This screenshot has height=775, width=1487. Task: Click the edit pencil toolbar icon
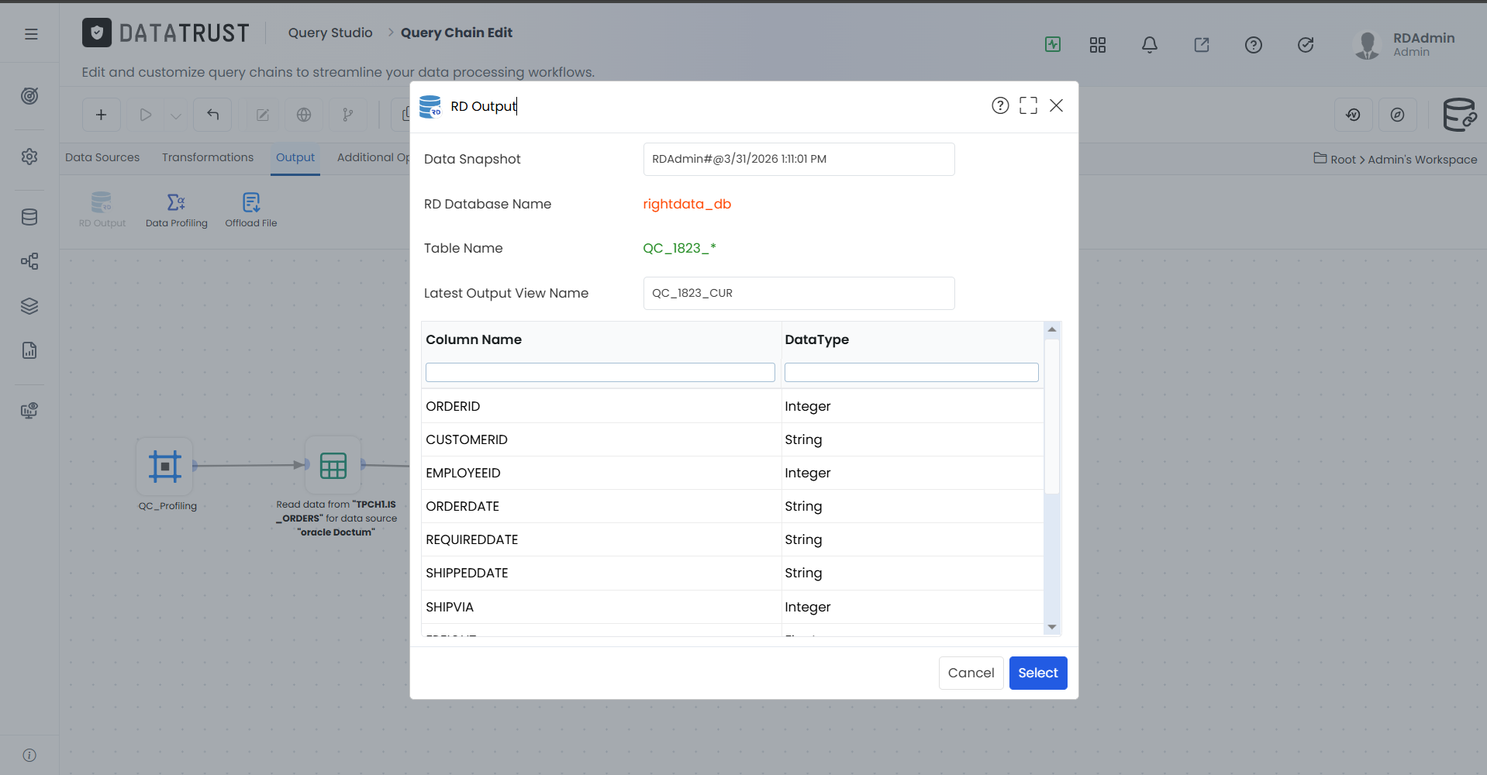pos(263,115)
